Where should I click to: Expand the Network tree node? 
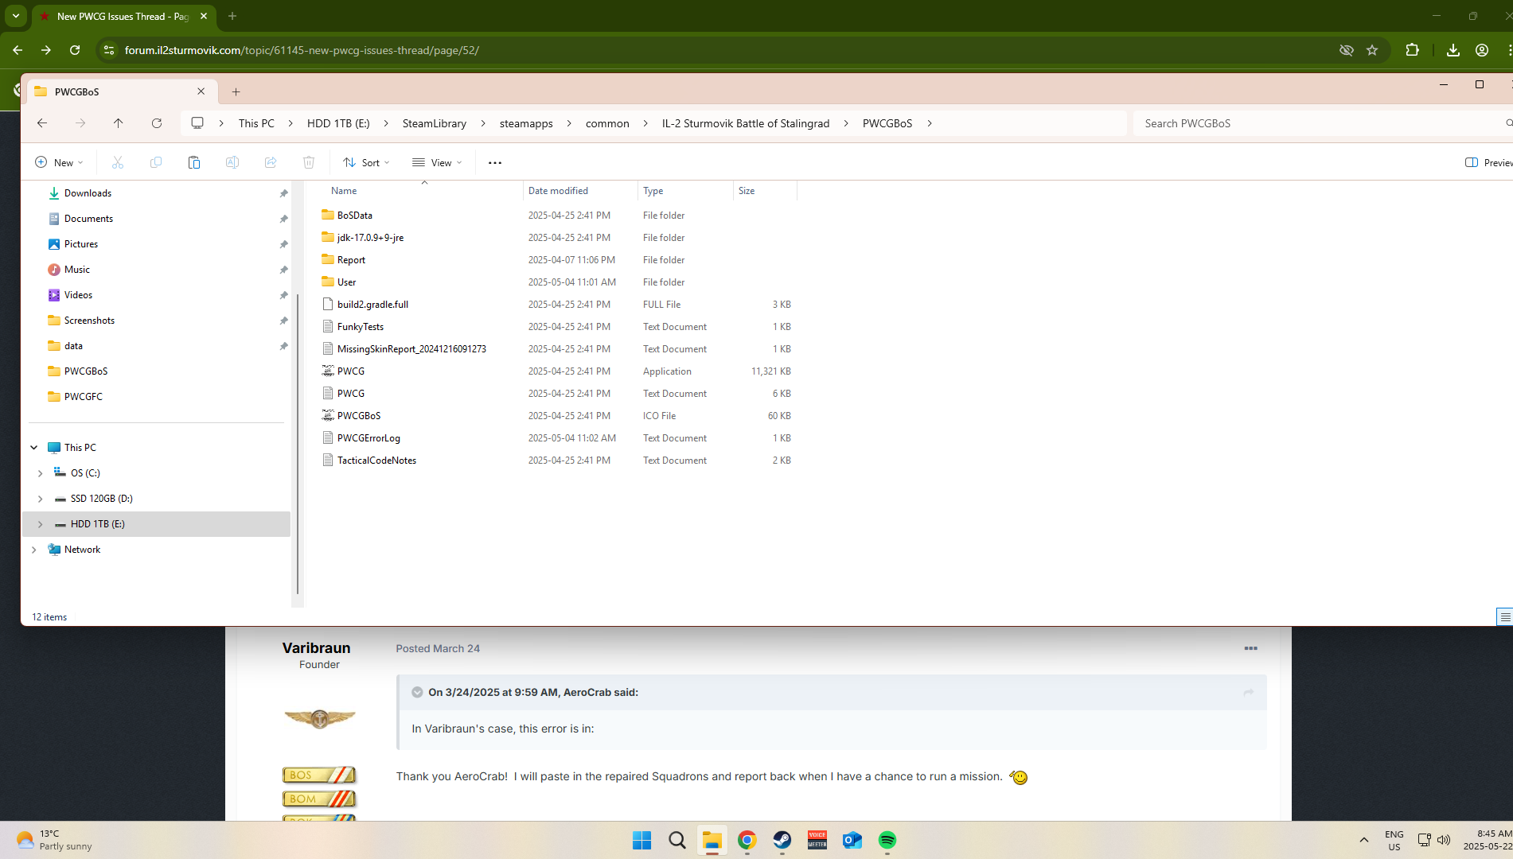pos(34,550)
